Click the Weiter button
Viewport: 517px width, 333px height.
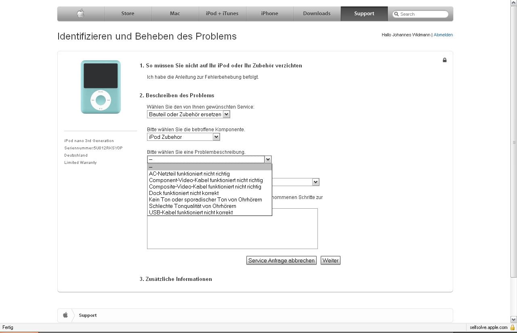pos(330,260)
